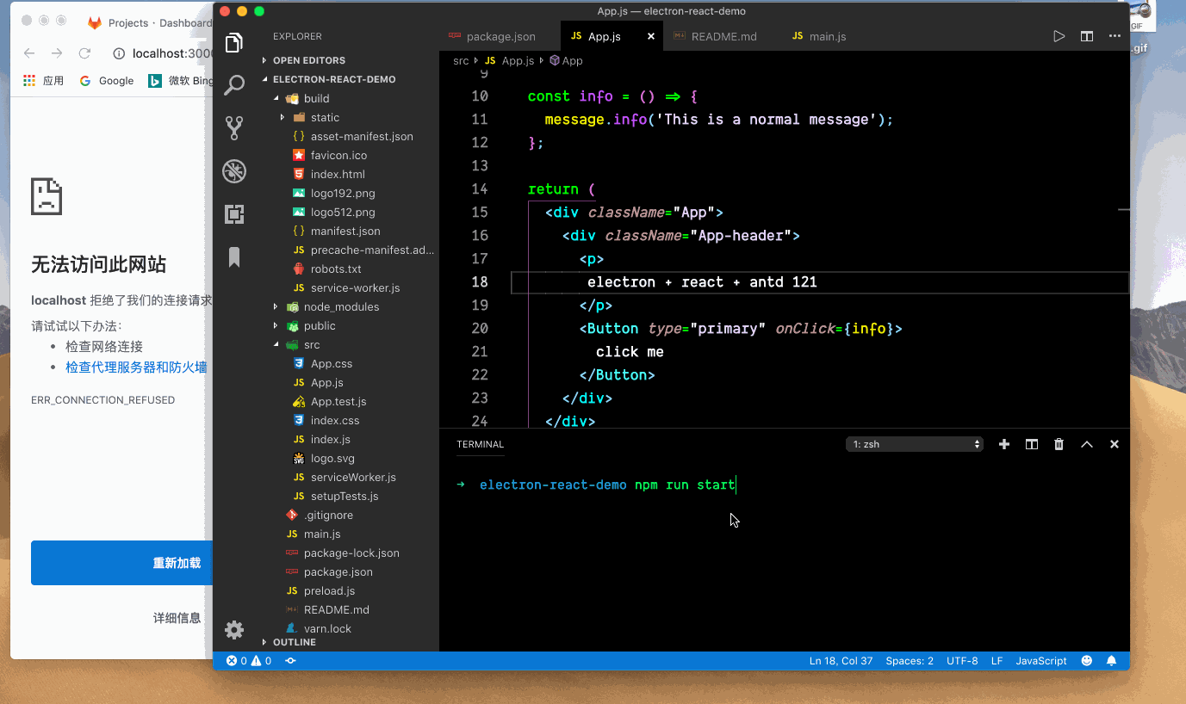
Task: Change language mode from JavaScript
Action: pyautogui.click(x=1041, y=661)
